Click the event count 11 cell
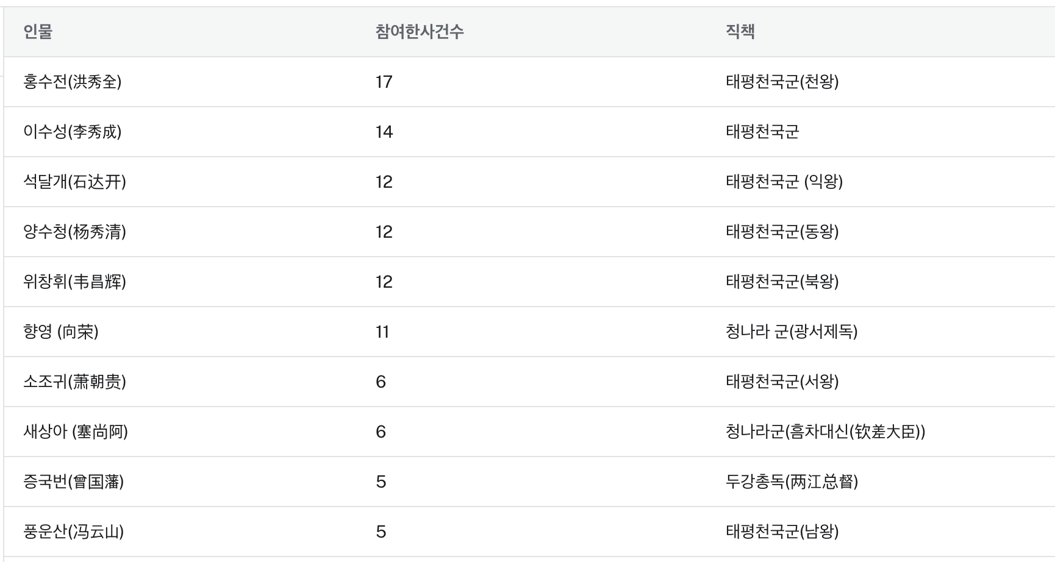Viewport: 1055px width, 562px height. [x=382, y=332]
